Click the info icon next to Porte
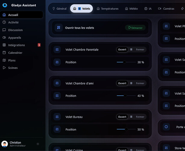Image resolution: width=185 pixels, height=151 pixels. click(x=166, y=127)
